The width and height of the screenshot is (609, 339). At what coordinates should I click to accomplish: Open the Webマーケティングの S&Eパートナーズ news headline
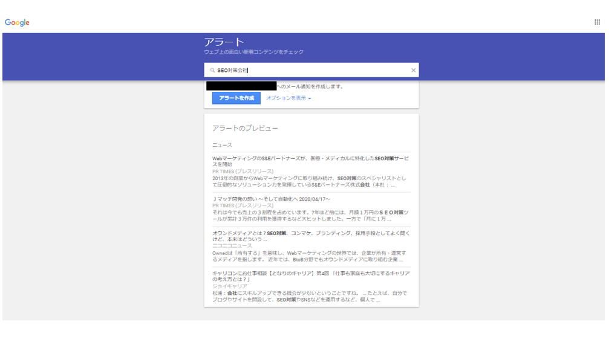pyautogui.click(x=310, y=161)
